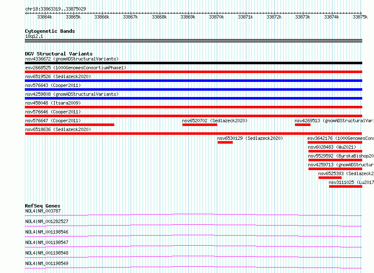Open the NOL4|NM_001198549 transcript label

coord(47,263)
